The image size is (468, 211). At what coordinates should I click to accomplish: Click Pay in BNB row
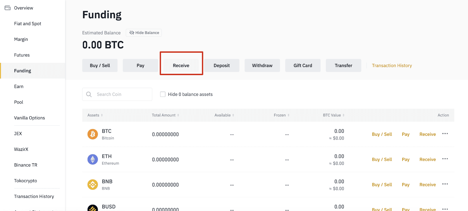(406, 184)
